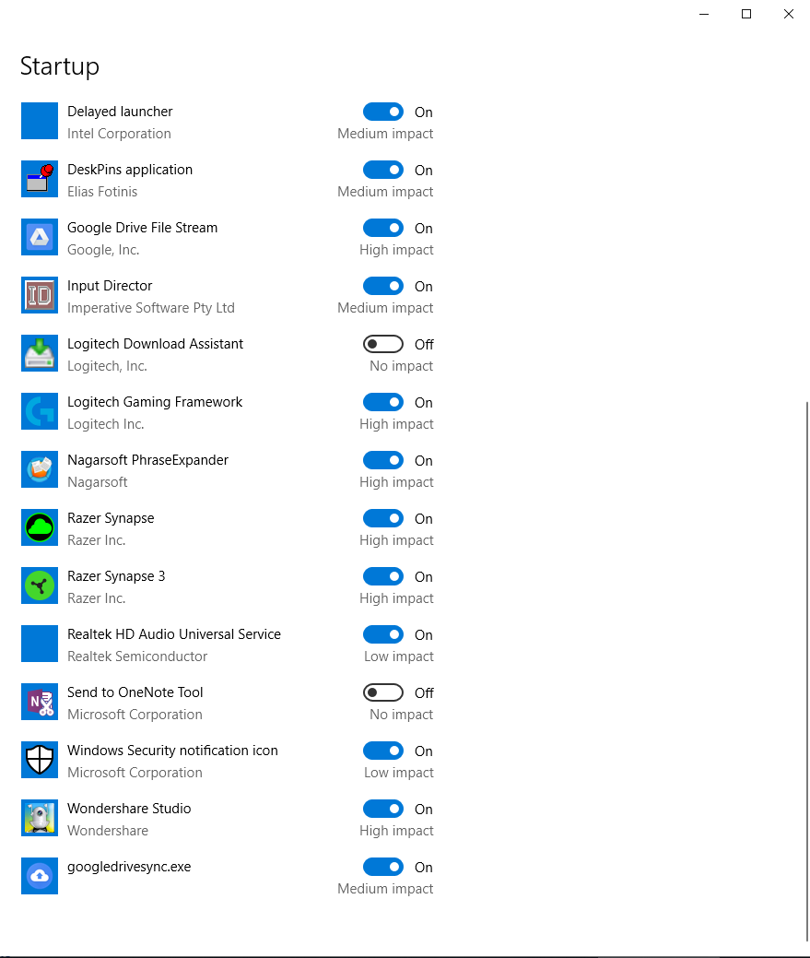Screen dimensions: 810x958
Task: Click the 'Delayed launcher' name text
Action: (120, 112)
